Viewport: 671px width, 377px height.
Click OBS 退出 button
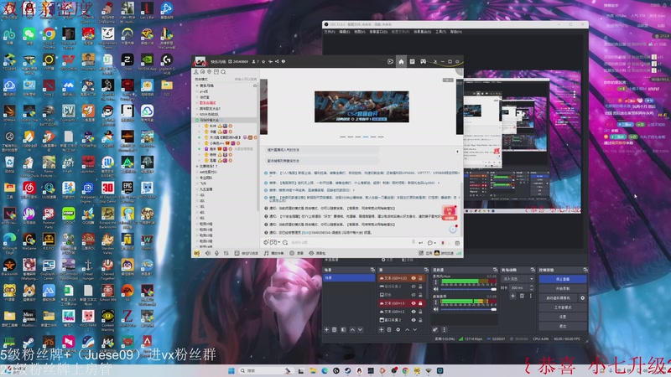[562, 326]
